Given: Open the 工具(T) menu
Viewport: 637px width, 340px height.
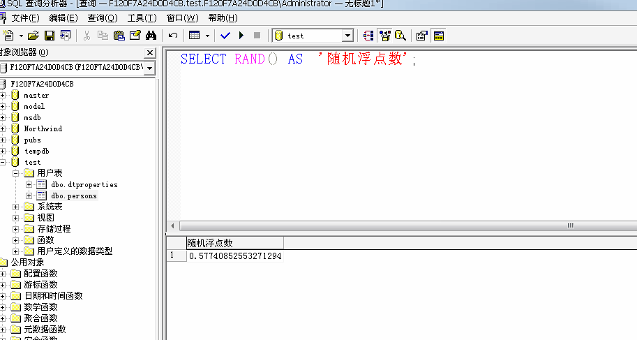Looking at the screenshot, I should click(x=142, y=18).
